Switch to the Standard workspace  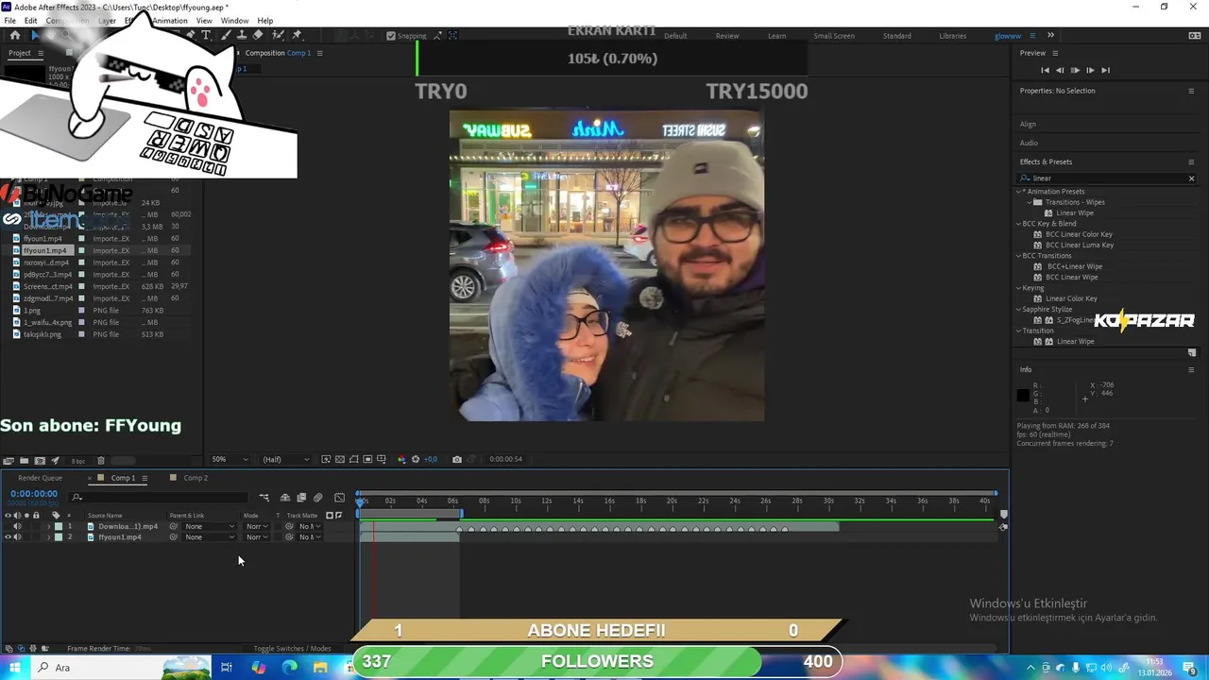click(896, 36)
